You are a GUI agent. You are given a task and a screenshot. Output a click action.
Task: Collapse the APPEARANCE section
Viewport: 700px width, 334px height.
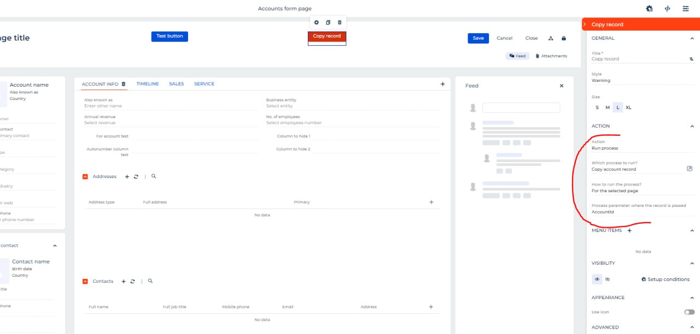(x=692, y=298)
